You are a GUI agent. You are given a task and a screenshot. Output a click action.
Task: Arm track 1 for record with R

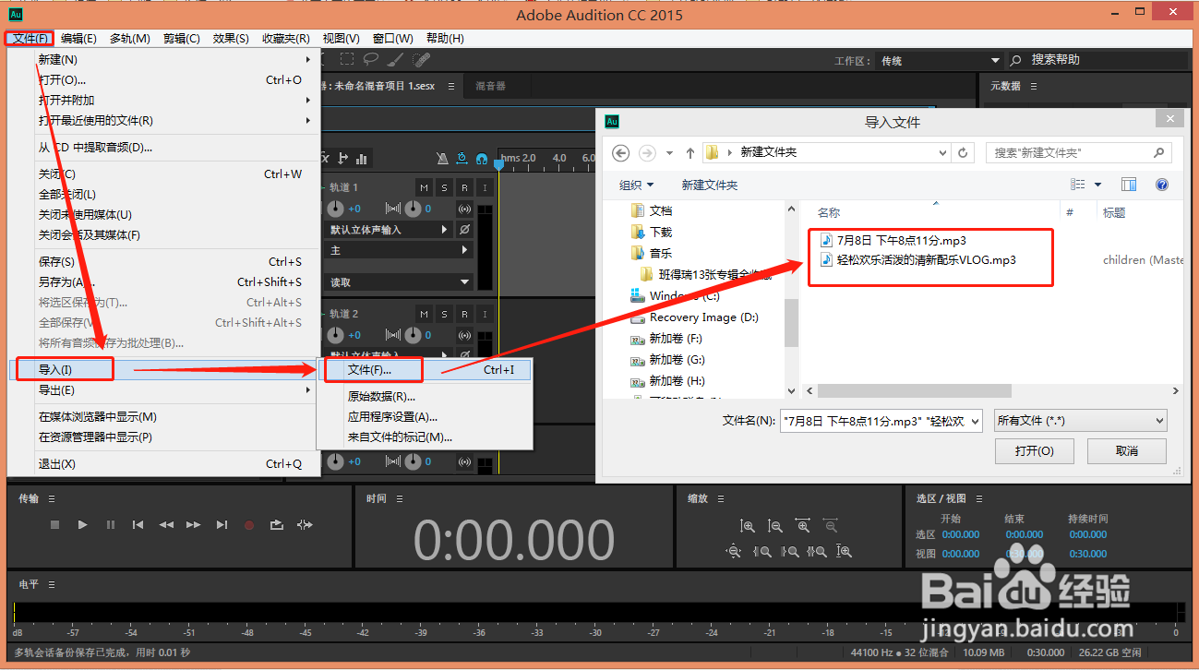pos(464,187)
